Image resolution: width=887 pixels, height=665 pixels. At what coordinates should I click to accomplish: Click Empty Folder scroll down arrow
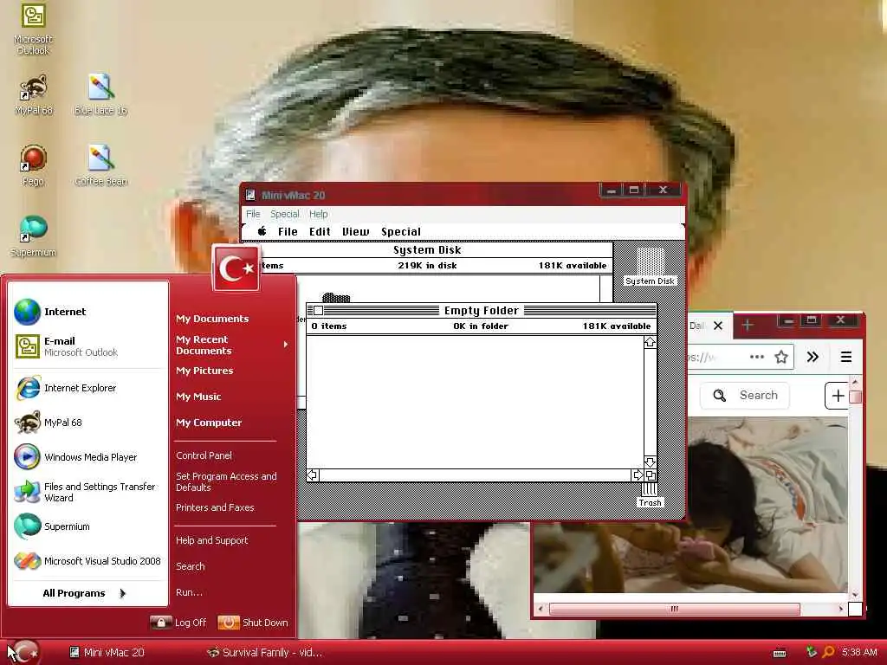(x=650, y=462)
